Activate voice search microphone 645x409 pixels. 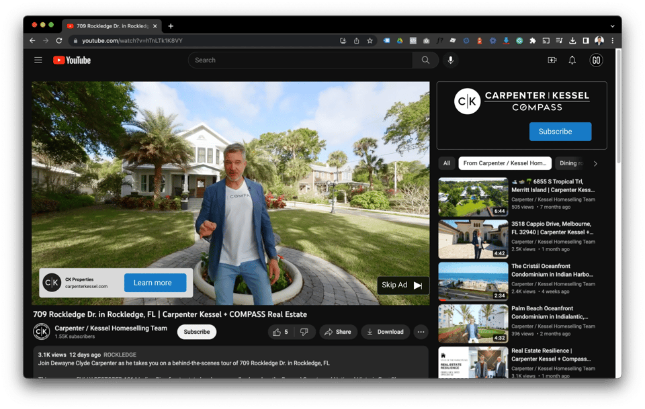[450, 60]
